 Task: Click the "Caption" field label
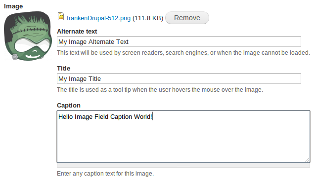coord(69,106)
